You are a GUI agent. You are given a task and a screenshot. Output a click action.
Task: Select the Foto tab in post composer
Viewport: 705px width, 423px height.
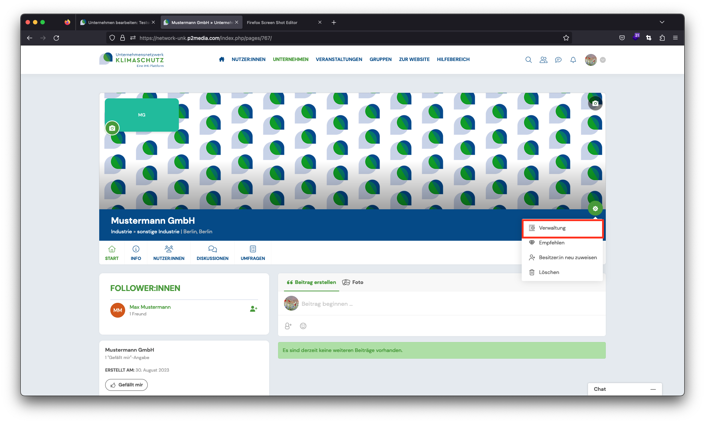tap(353, 282)
